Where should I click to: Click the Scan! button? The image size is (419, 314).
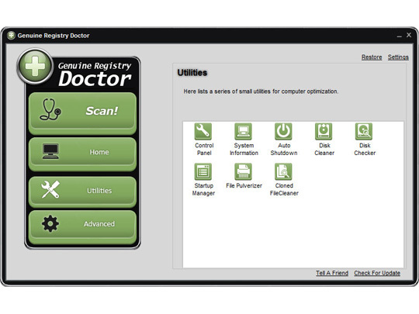tap(82, 113)
